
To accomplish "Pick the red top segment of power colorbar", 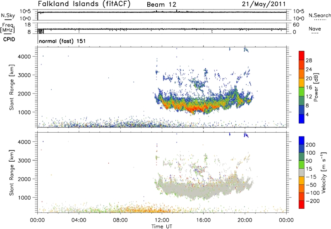I will pos(302,55).
